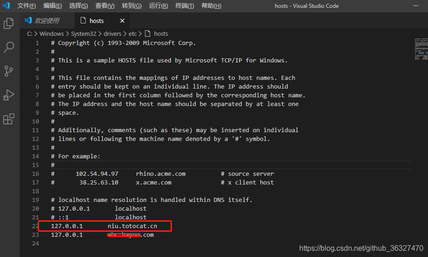
Task: Open the Extensions view
Action: (x=9, y=119)
